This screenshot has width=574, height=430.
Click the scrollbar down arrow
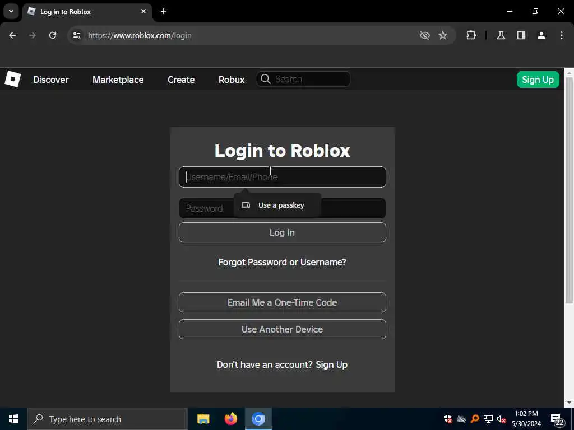click(569, 403)
